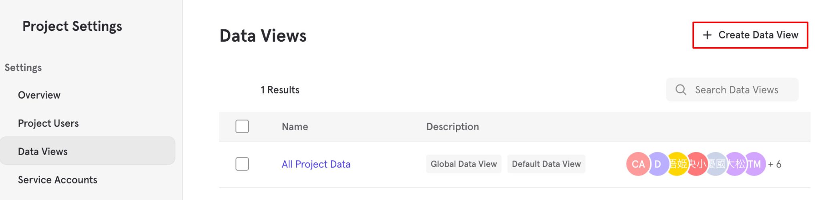
Task: Go to Project Users settings
Action: click(48, 123)
